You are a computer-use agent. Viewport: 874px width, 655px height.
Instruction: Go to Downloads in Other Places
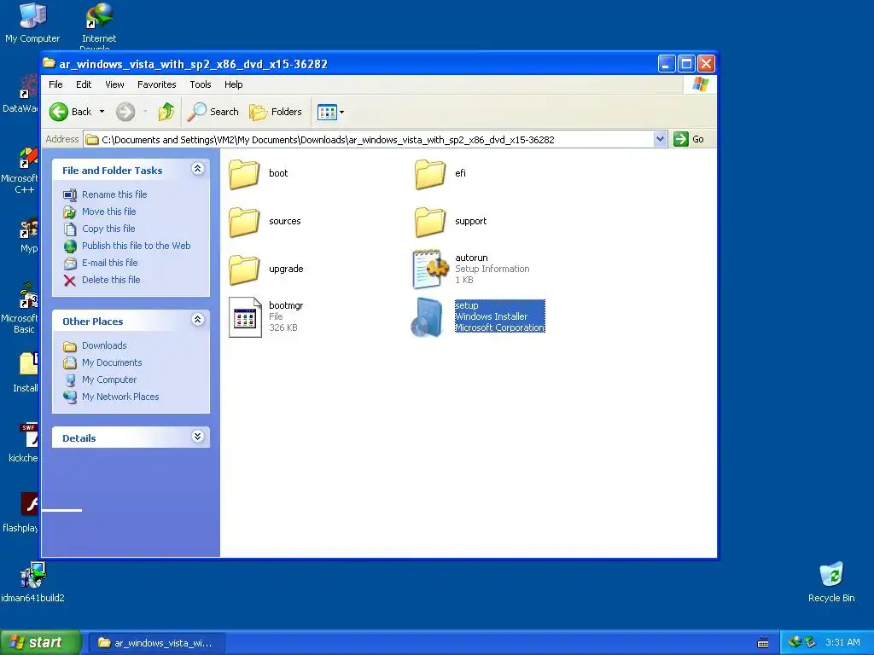click(x=104, y=345)
